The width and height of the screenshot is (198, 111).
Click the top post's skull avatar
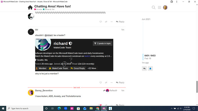tap(31, 16)
